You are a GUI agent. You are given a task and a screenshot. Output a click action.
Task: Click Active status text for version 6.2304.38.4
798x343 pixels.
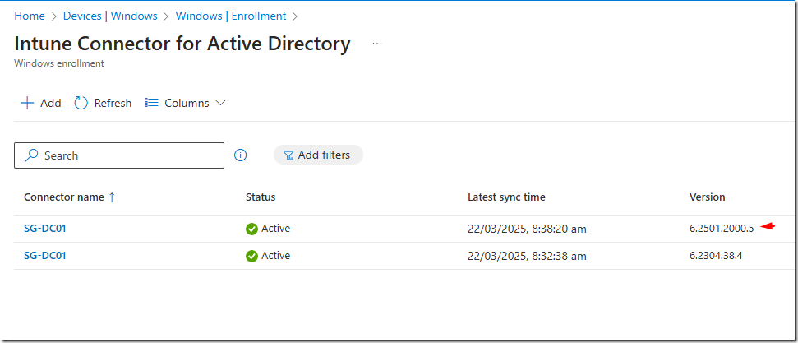(276, 255)
